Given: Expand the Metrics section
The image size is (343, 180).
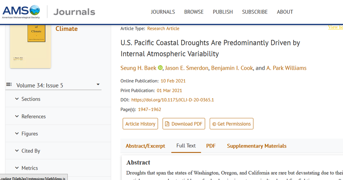Looking at the screenshot, I should tap(29, 168).
